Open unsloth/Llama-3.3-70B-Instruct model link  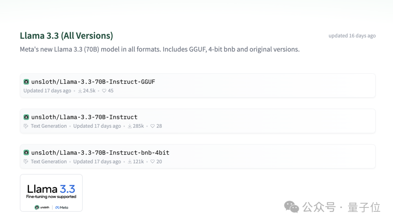point(84,117)
